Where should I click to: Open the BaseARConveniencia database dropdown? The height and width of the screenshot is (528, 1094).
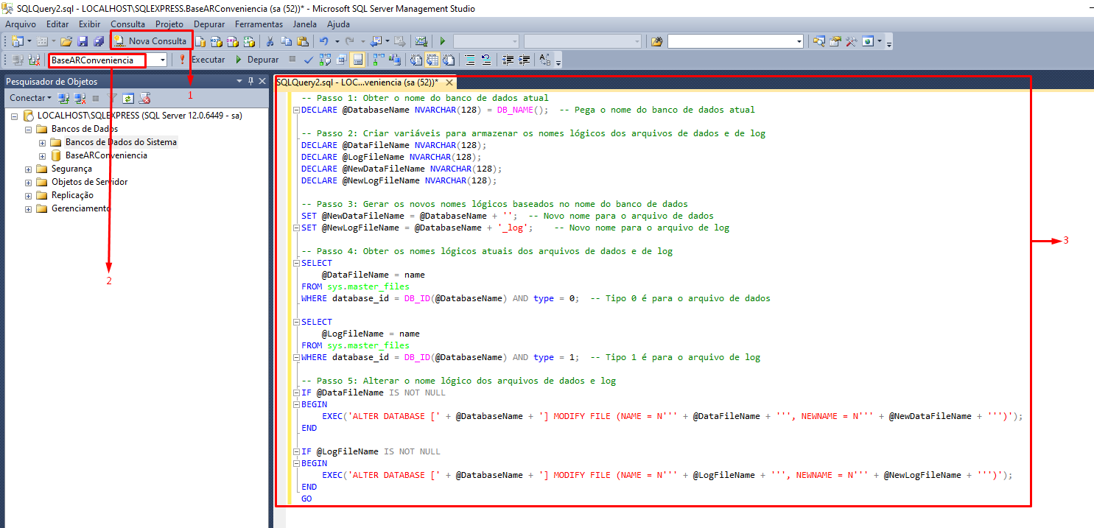click(162, 60)
